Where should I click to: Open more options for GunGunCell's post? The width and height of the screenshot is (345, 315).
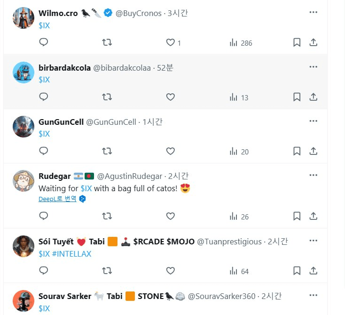pos(314,121)
